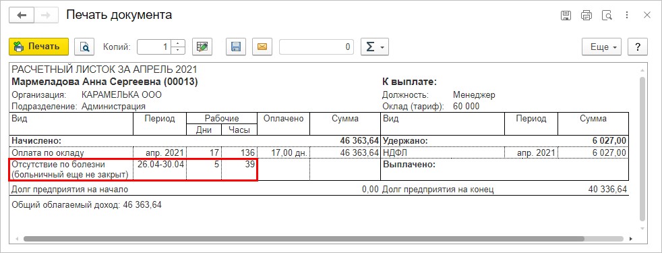Save the document with floppy disk toolbar icon
The image size is (662, 253).
[x=235, y=47]
